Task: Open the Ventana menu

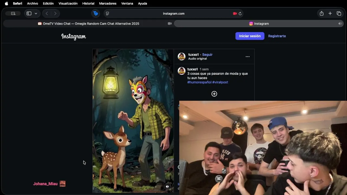Action: coord(127,4)
